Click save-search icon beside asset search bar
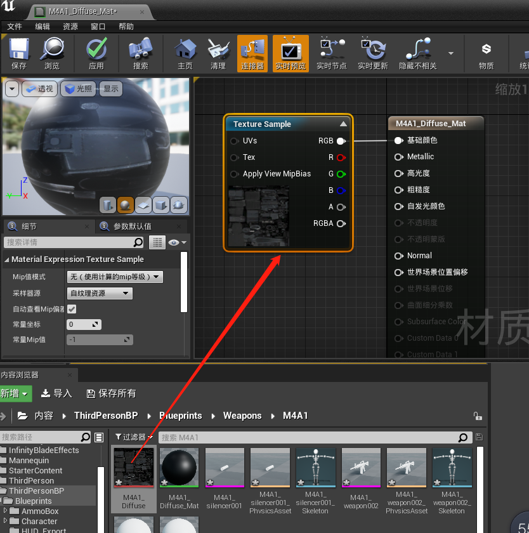 479,437
